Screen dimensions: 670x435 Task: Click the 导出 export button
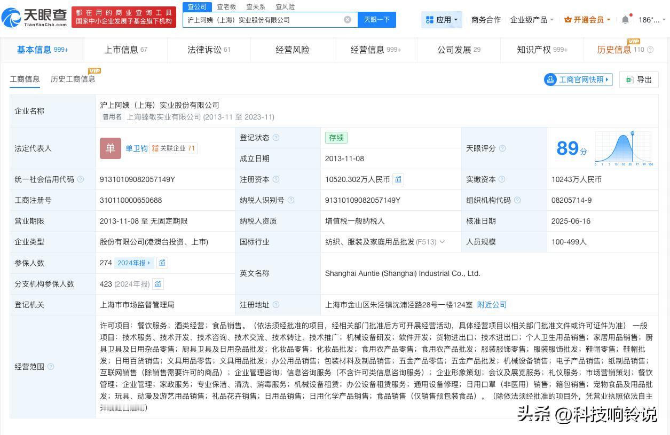[639, 80]
